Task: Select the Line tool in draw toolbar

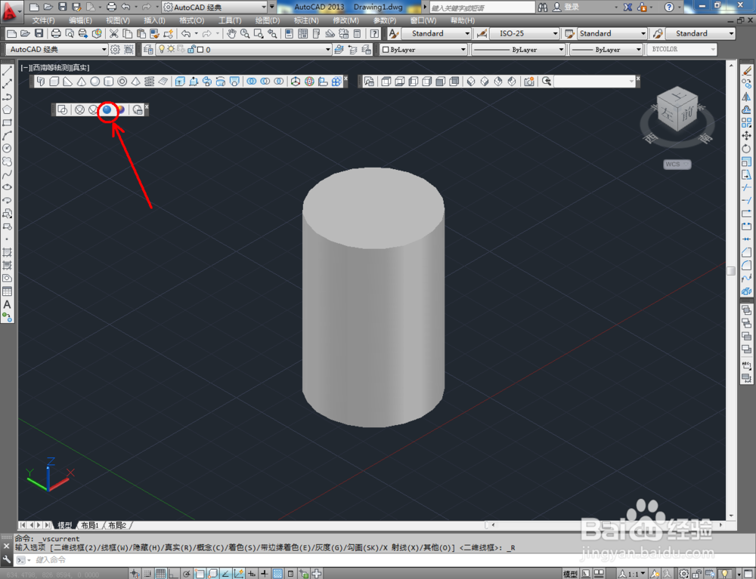Action: tap(7, 71)
